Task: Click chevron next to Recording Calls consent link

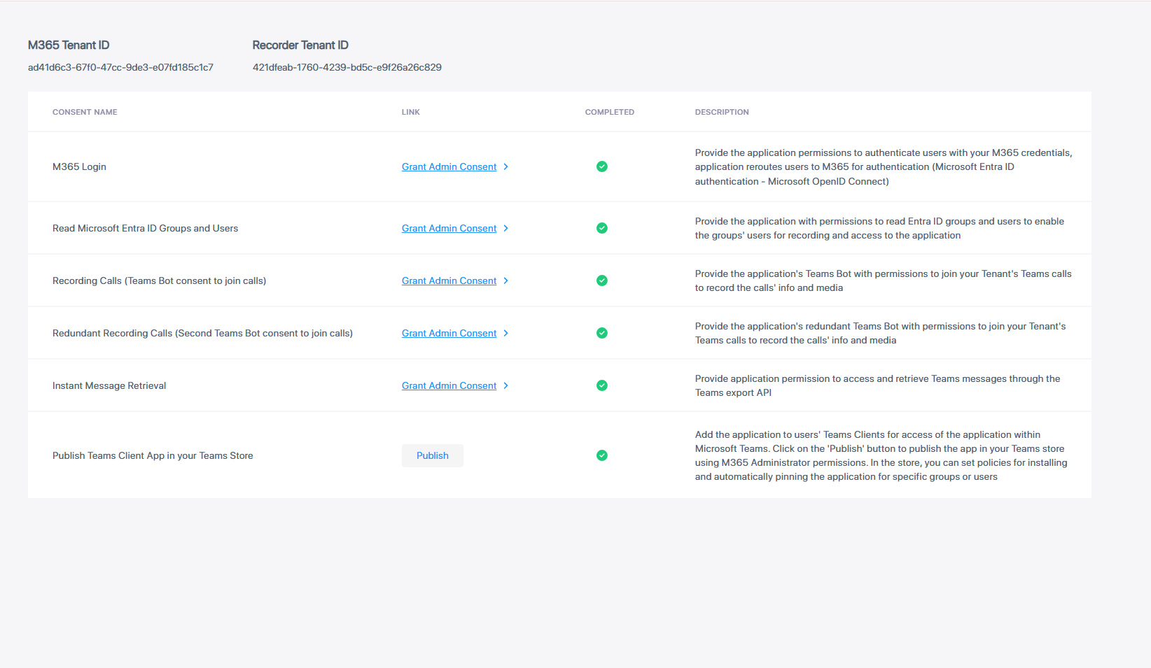Action: tap(505, 280)
